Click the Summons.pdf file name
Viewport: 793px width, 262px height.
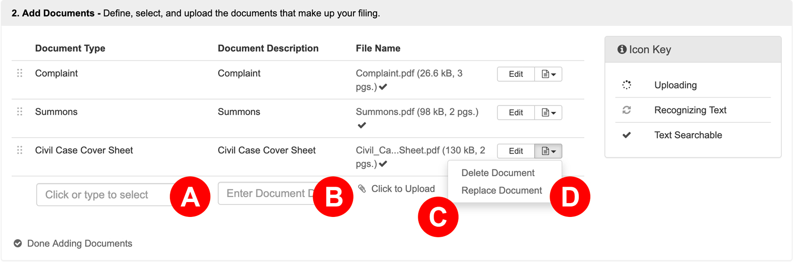coord(417,112)
